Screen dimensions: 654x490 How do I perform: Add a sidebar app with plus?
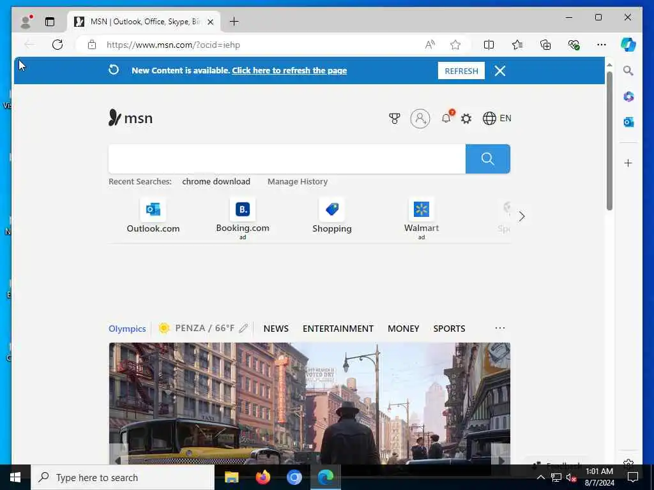click(628, 163)
